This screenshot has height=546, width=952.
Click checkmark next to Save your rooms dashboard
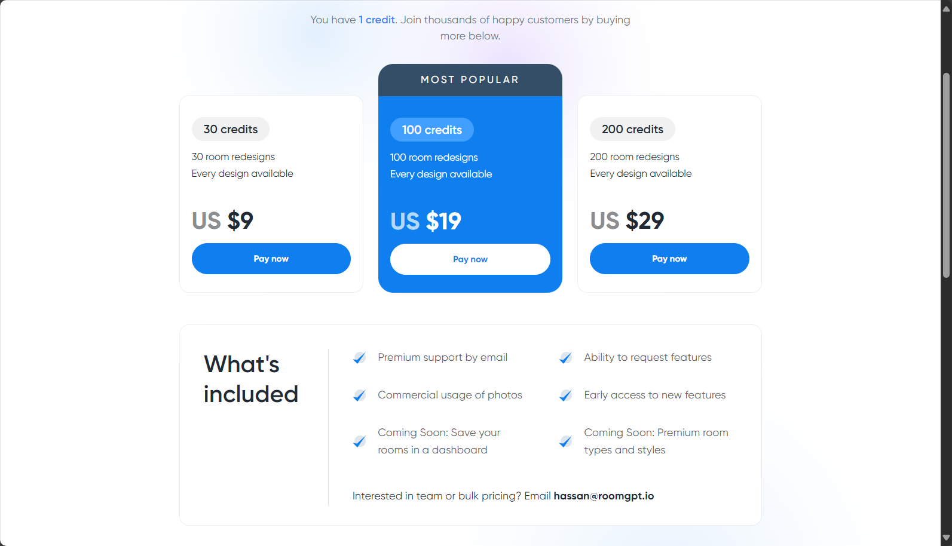[359, 441]
